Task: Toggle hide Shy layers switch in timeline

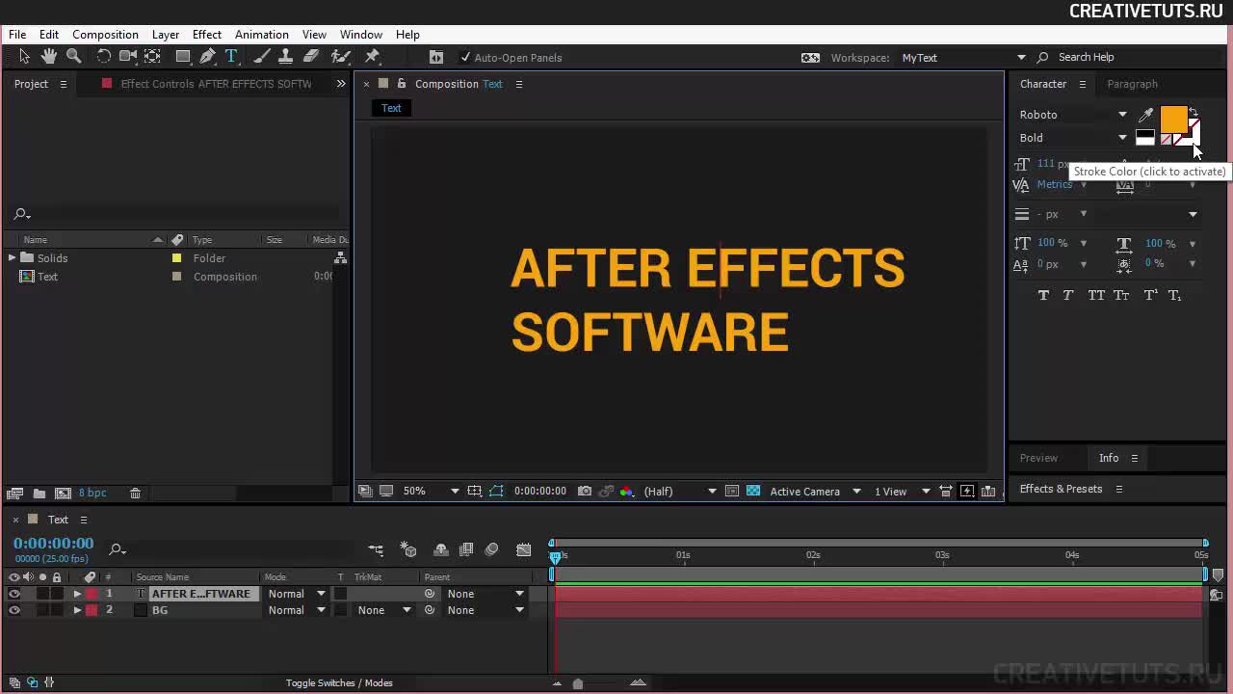Action: tap(441, 550)
